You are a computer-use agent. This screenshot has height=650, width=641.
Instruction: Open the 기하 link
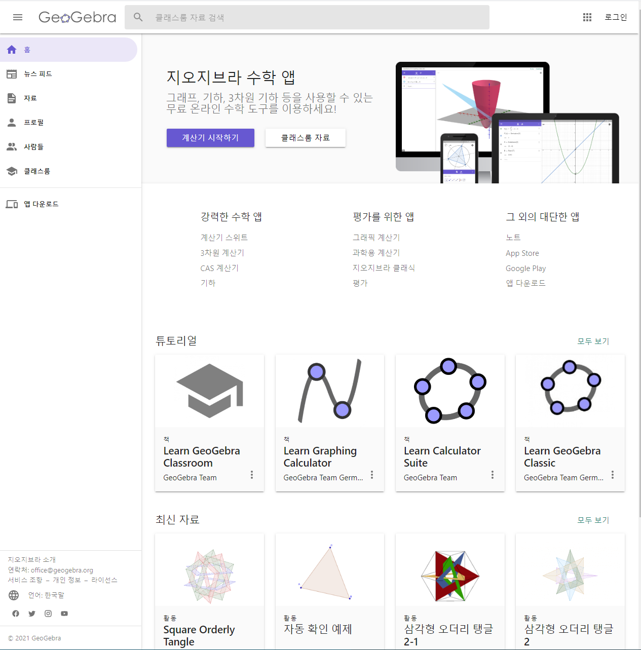[208, 283]
